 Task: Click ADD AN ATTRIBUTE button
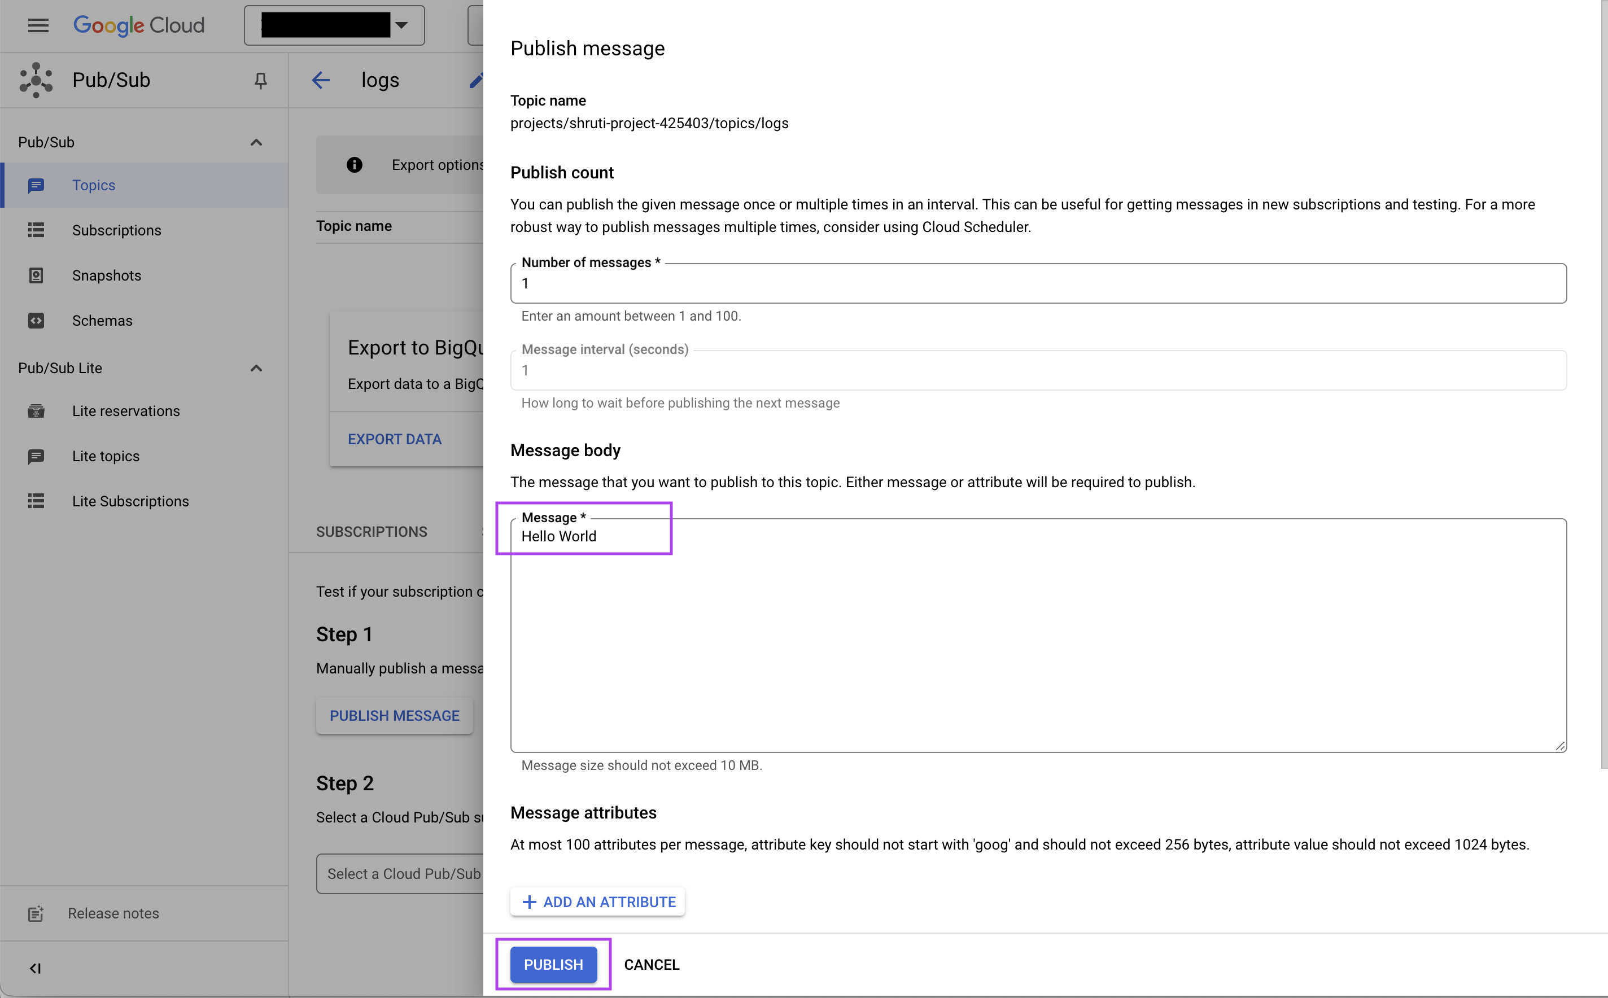[x=597, y=901]
